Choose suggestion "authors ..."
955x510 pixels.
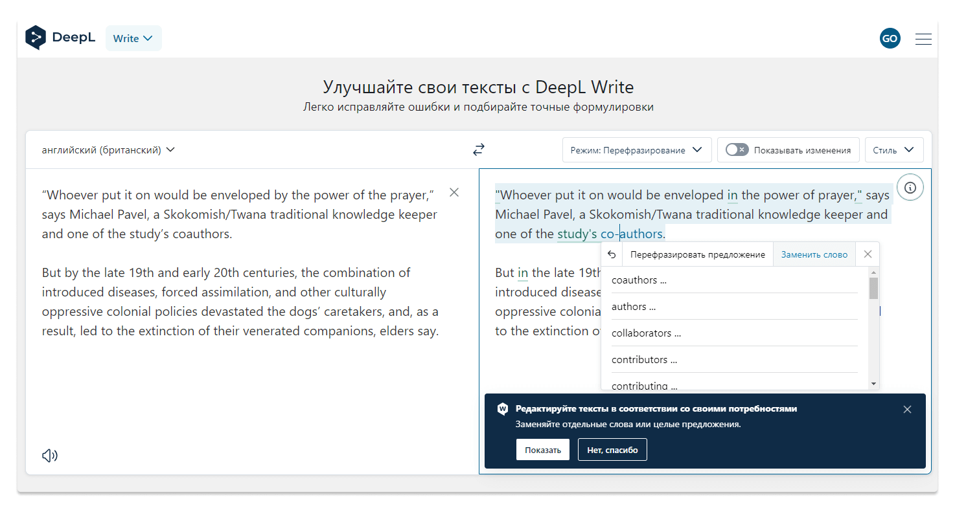coord(735,307)
